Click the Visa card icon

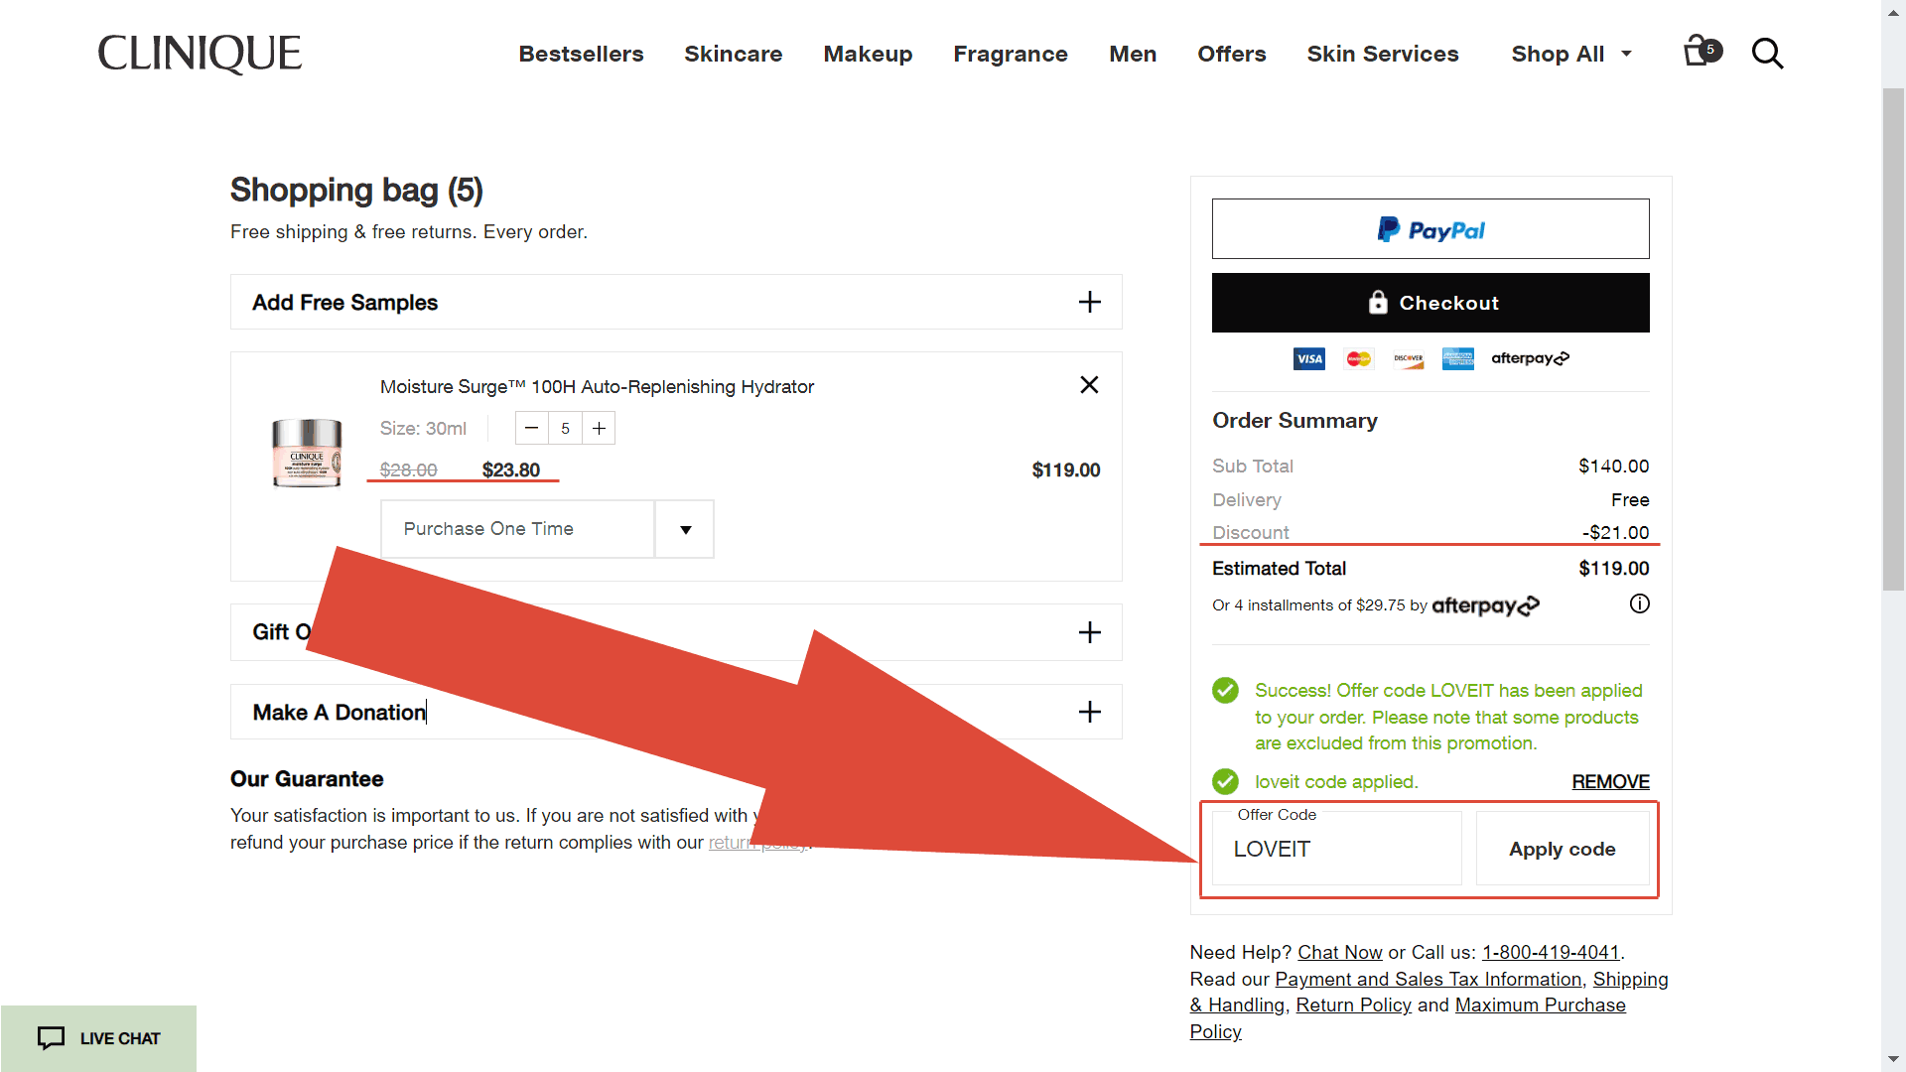click(1308, 358)
